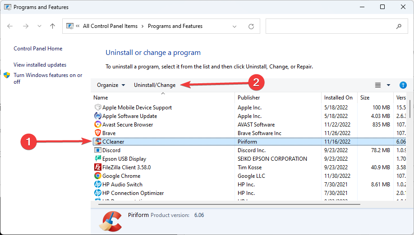Screen dimensions: 414x235
Task: Click the Google LLC publisher cell
Action: pos(251,176)
